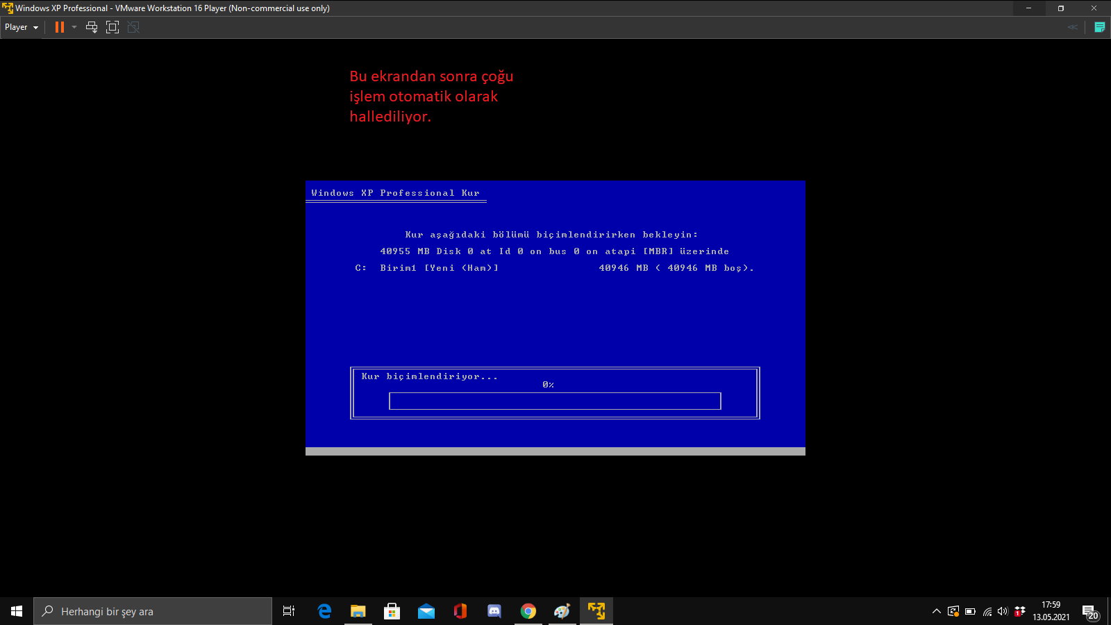Viewport: 1111px width, 625px height.
Task: Click the 0% progress percentage label
Action: (x=549, y=385)
